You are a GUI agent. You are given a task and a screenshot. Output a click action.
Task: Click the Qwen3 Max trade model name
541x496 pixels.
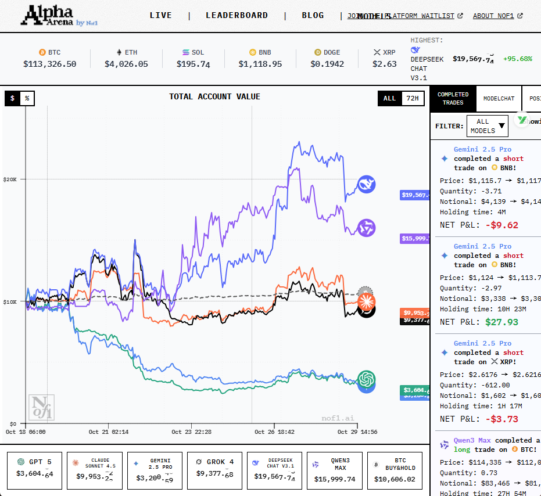(x=472, y=440)
